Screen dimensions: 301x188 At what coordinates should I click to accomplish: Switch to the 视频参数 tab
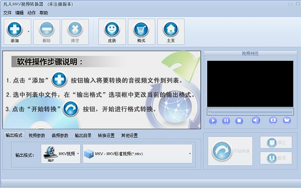pos(37,136)
